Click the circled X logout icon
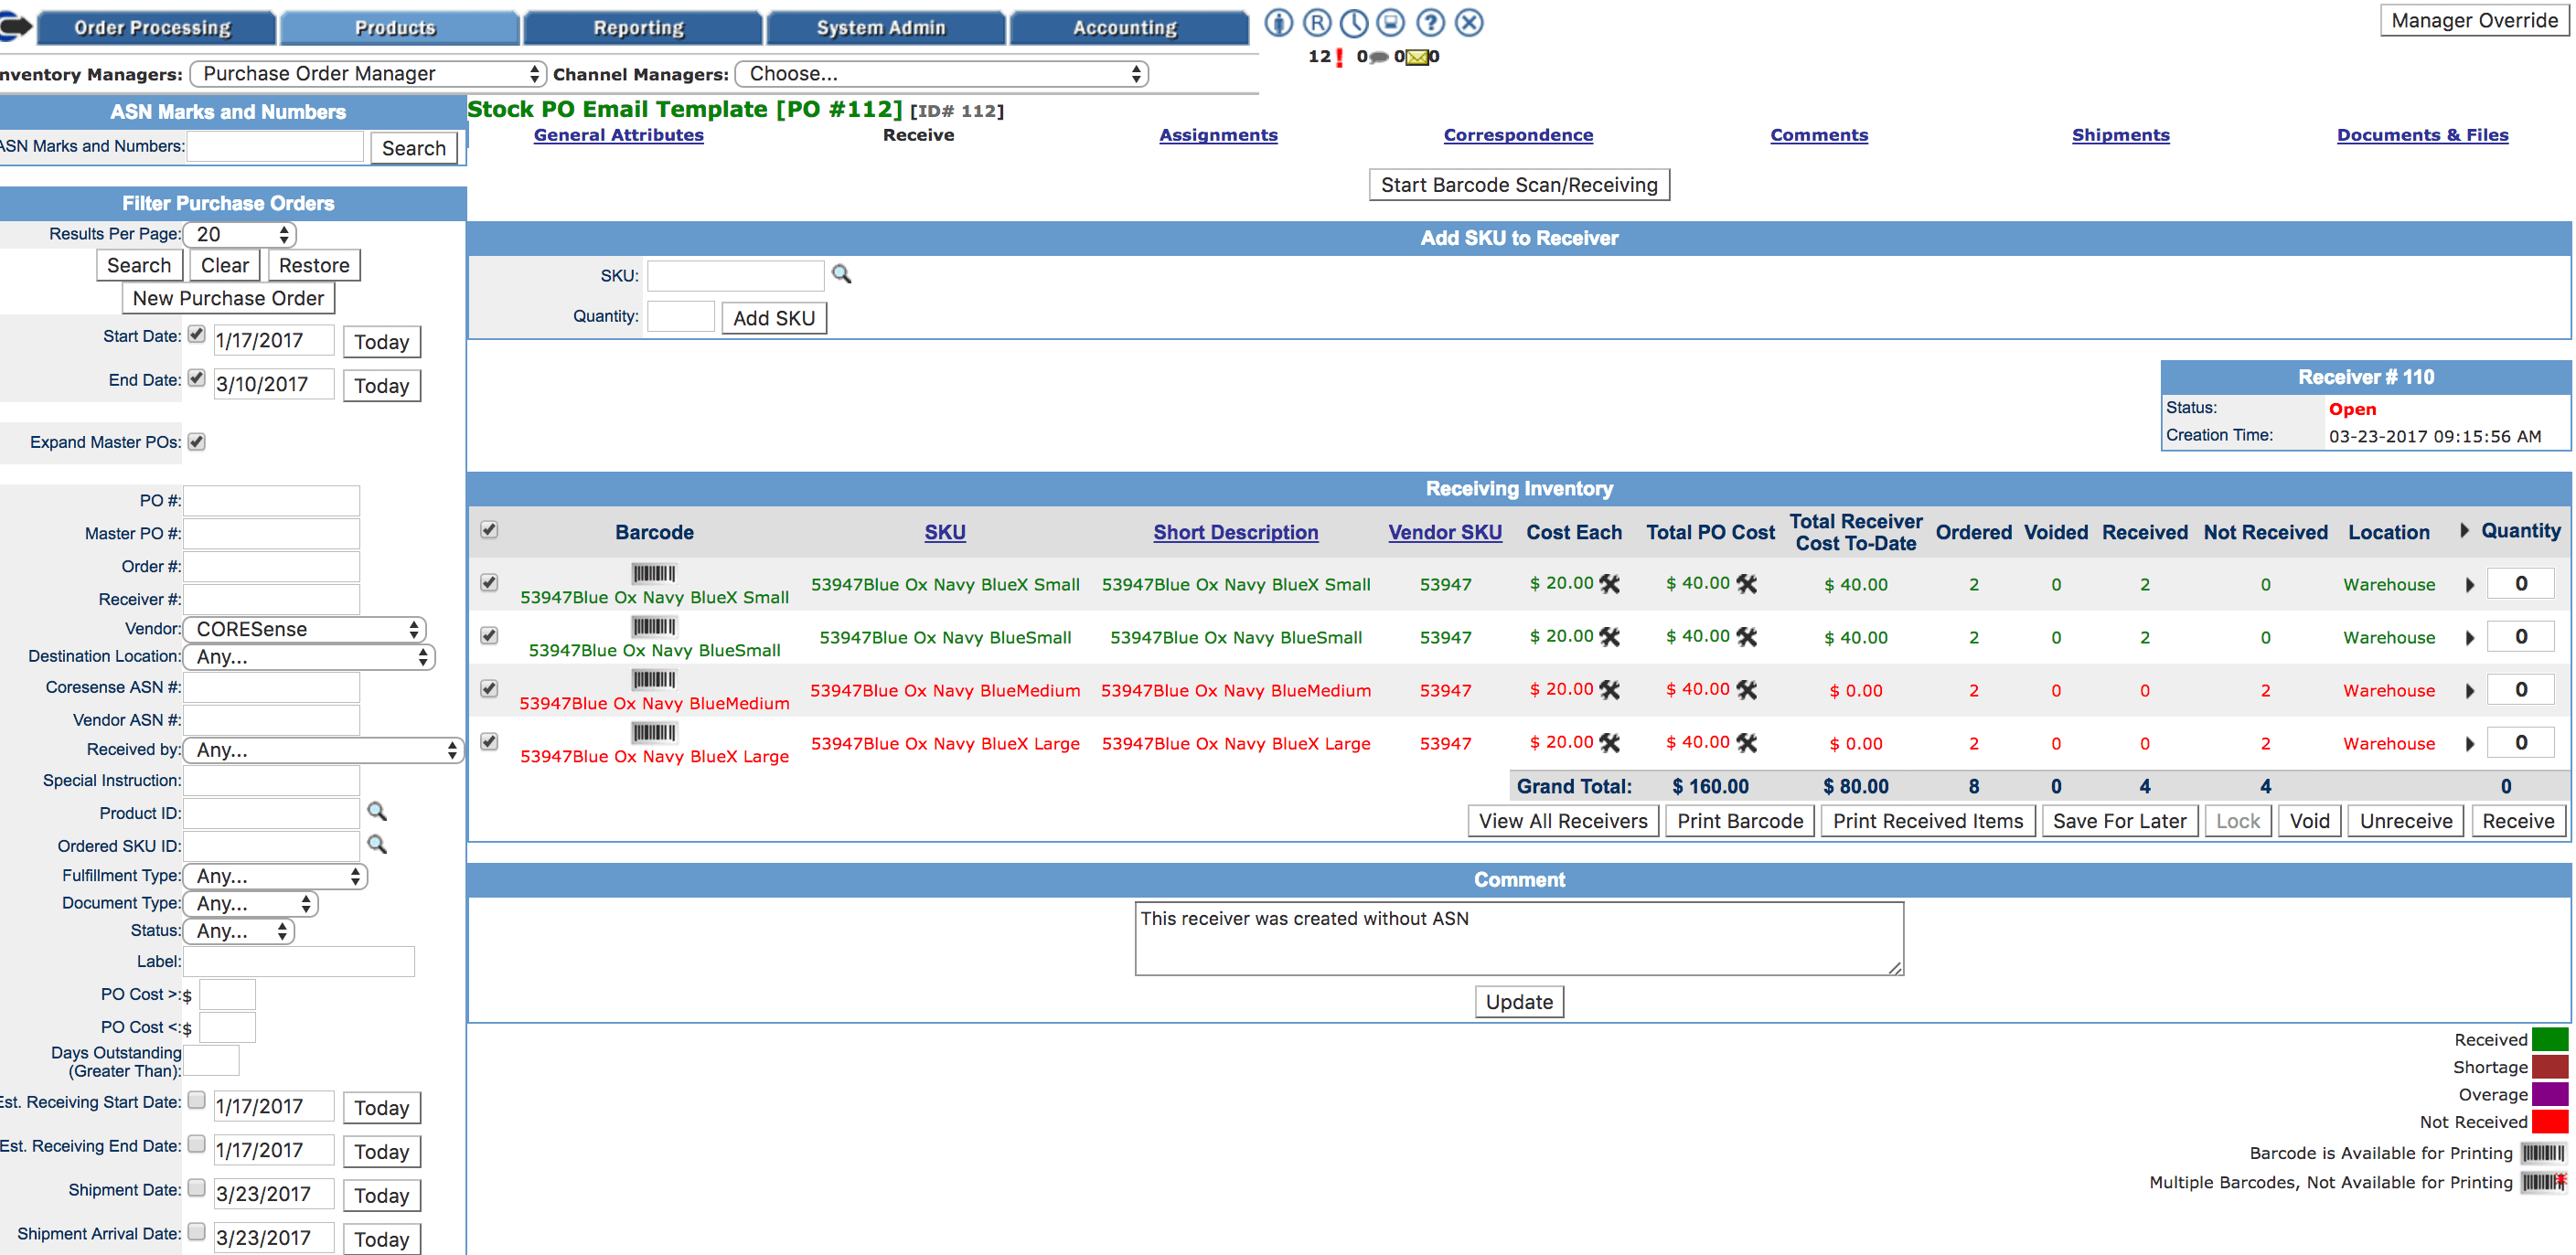The height and width of the screenshot is (1255, 2576). click(1469, 22)
